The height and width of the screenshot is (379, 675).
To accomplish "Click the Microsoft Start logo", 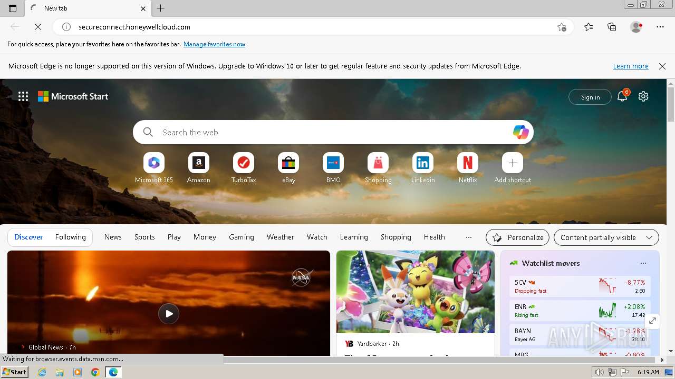I will point(73,96).
